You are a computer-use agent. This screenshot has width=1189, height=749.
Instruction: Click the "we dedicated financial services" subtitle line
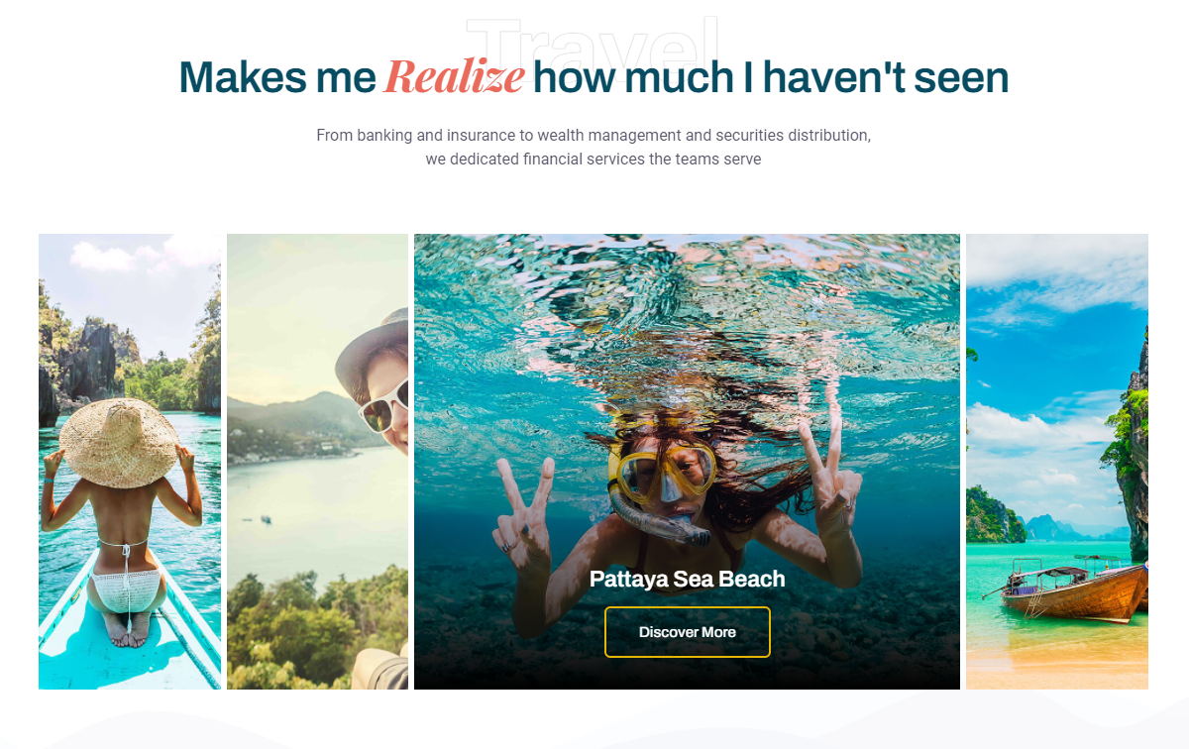coord(594,159)
